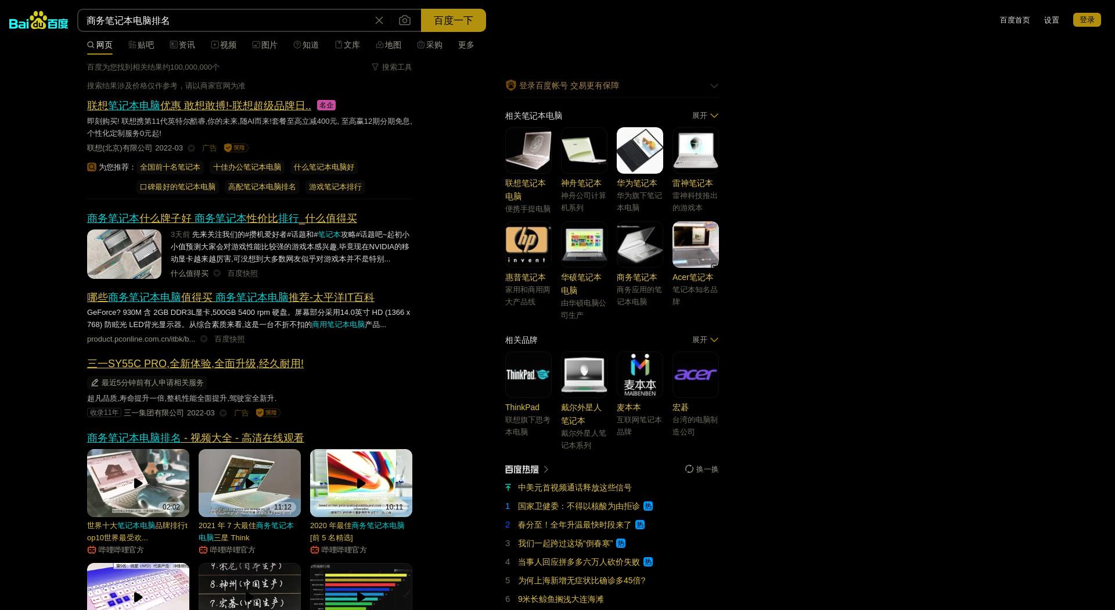This screenshot has height=610, width=1115.
Task: Open hot search 9米长鲸鱼搁浅大连海滩
Action: pos(560,599)
